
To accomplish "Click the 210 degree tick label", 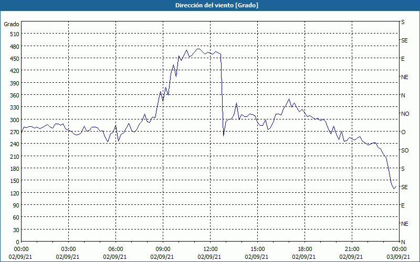I will (15, 156).
